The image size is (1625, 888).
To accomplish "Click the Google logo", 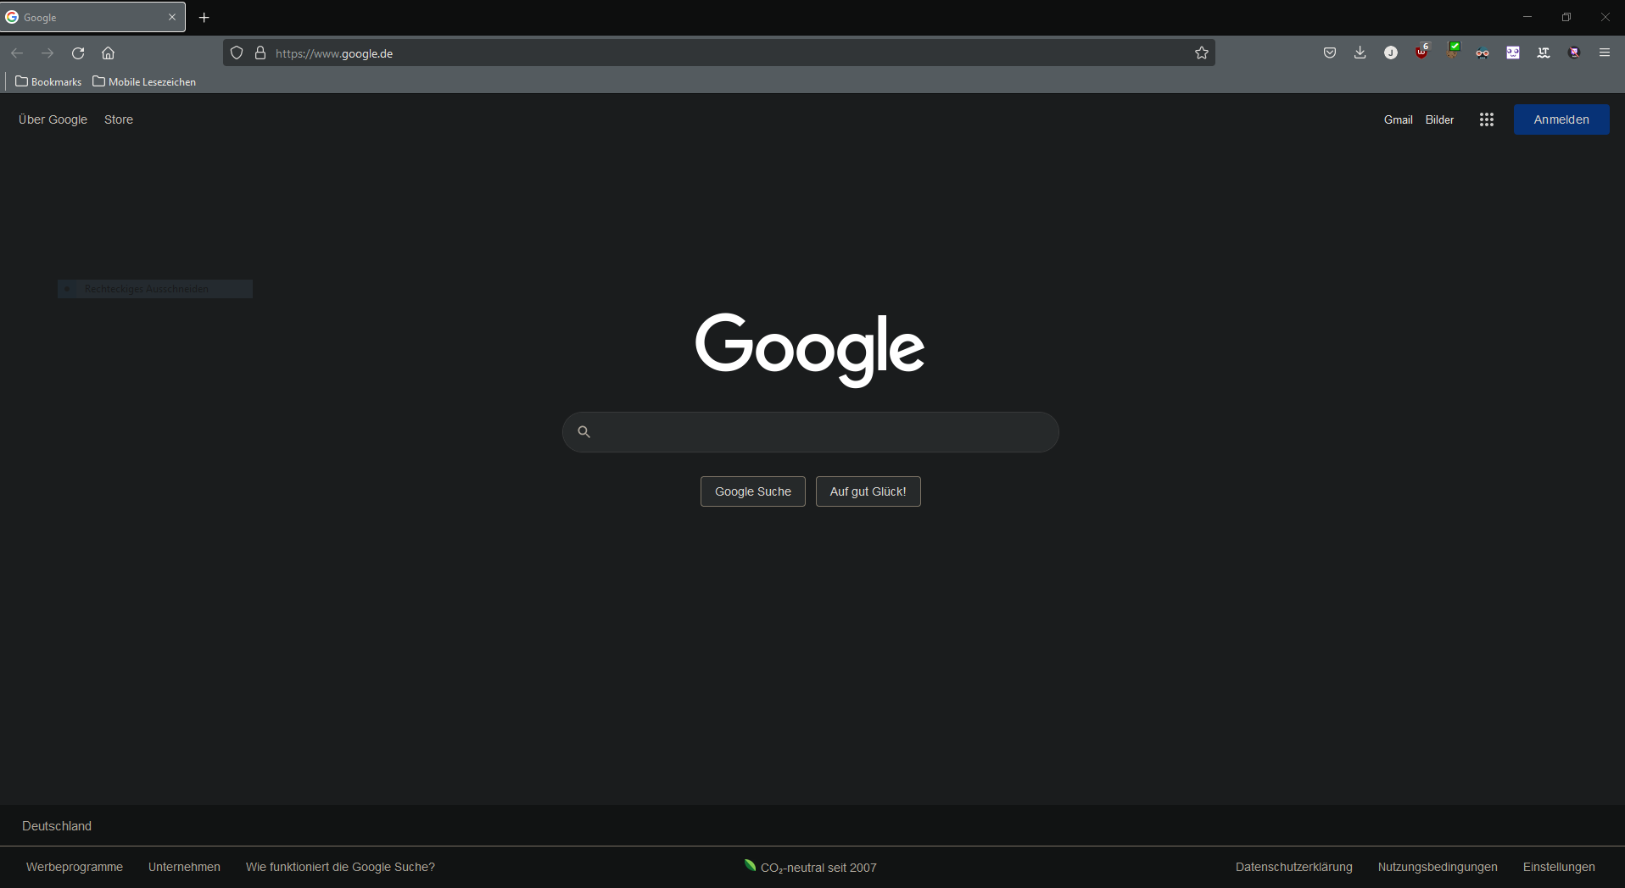I will tap(810, 349).
